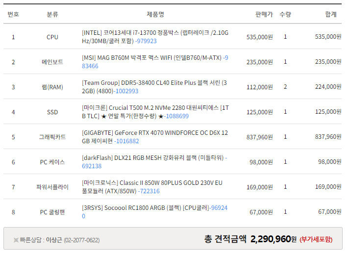Select the PC 케이스 category cell
This screenshot has width=349, height=256.
point(52,162)
